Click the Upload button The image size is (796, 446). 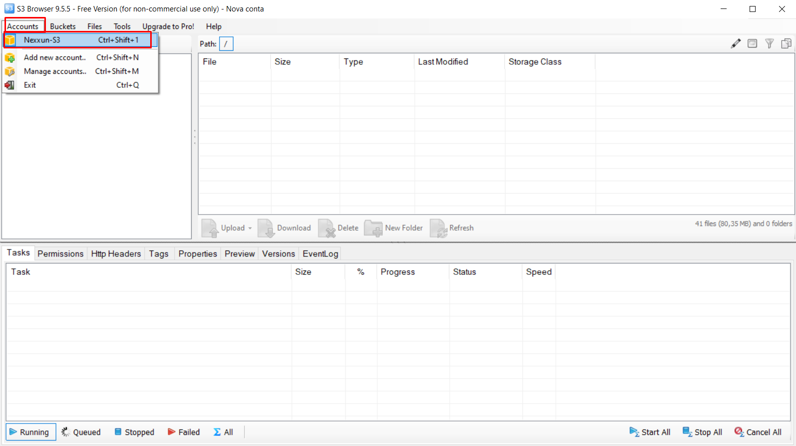tap(224, 228)
